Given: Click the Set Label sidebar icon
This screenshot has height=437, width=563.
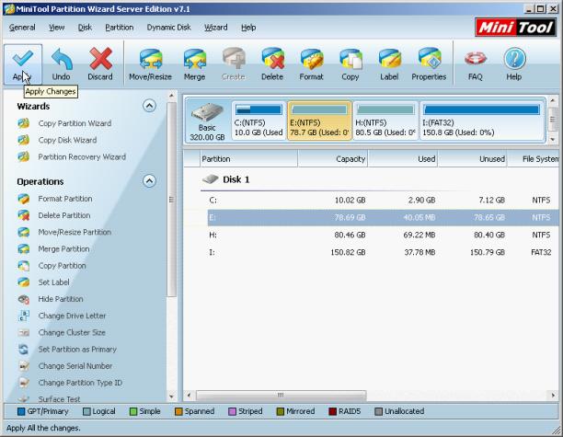Looking at the screenshot, I should click(x=24, y=282).
